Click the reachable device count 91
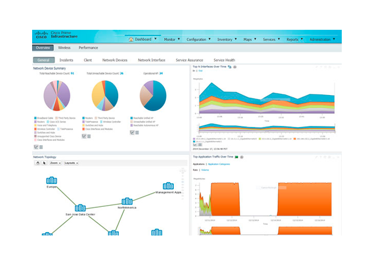 72,73
